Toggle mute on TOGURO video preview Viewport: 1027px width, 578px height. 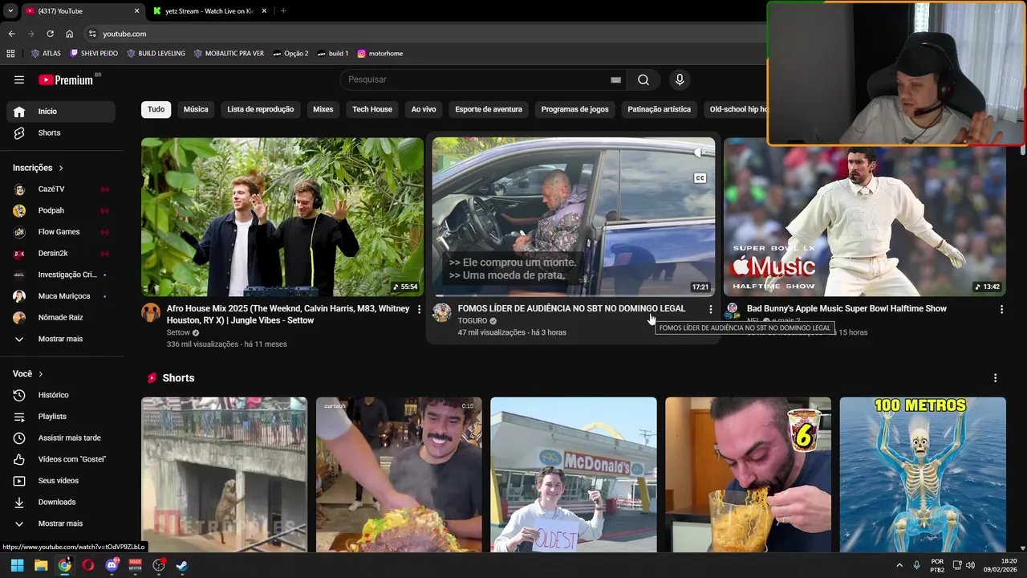click(700, 152)
